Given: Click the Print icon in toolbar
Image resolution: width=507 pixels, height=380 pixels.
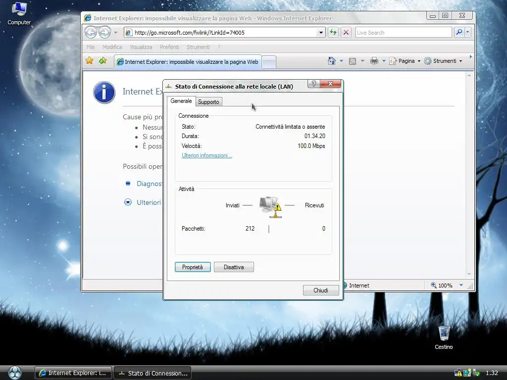Looking at the screenshot, I should coord(374,61).
